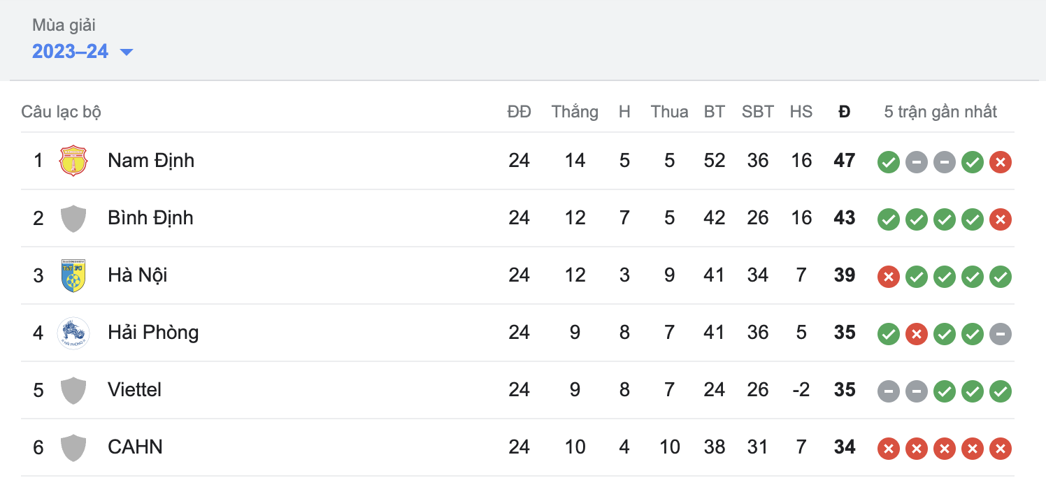
Task: Click the Hà Nội club crest icon
Action: pyautogui.click(x=73, y=275)
